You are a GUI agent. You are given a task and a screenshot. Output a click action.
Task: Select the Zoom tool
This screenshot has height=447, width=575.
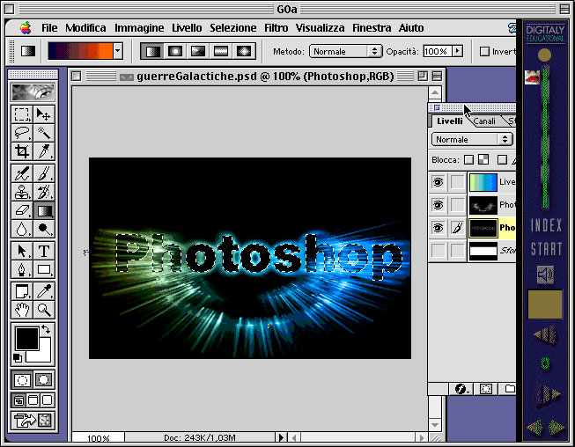coord(44,310)
